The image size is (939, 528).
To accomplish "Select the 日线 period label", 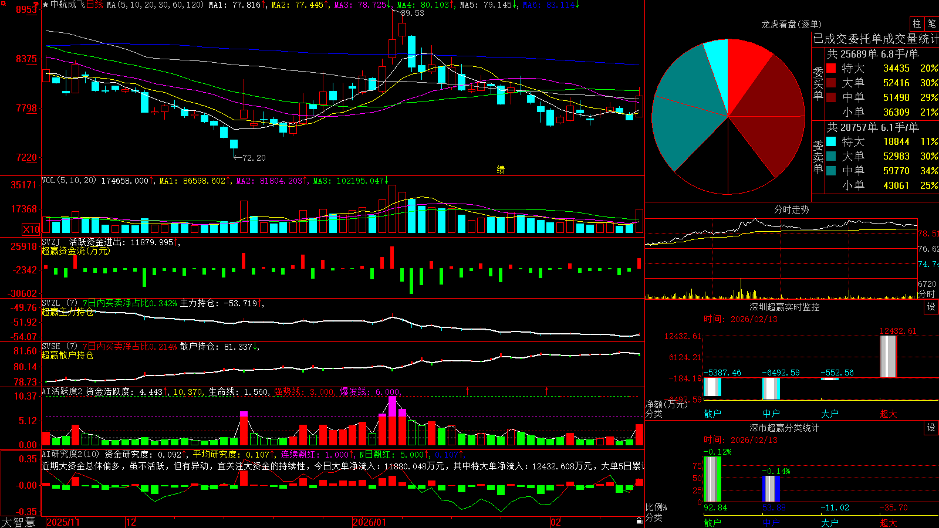I will pos(94,5).
